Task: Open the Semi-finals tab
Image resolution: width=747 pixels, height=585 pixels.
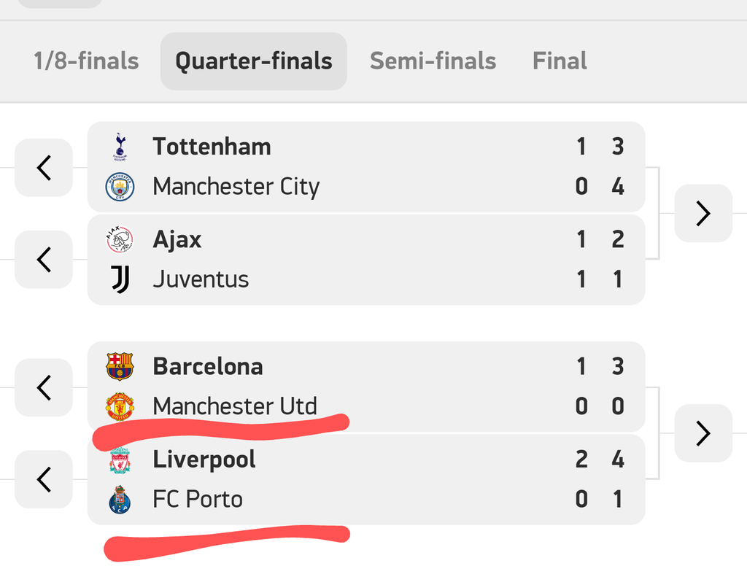Action: tap(433, 61)
